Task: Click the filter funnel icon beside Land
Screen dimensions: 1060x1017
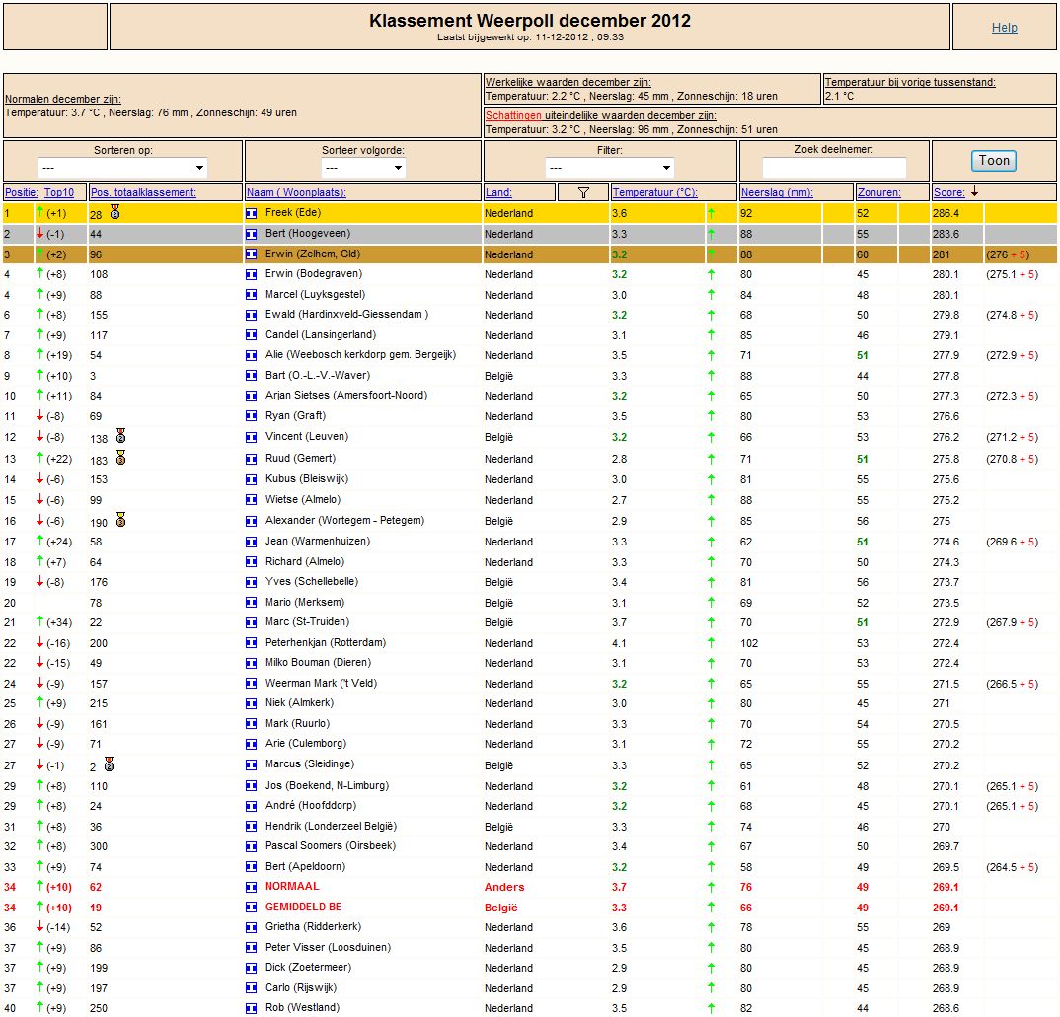Action: [x=583, y=192]
